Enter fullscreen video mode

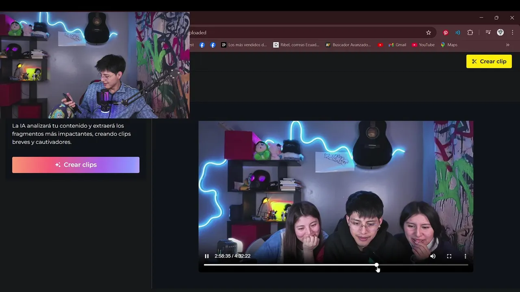coord(449,256)
